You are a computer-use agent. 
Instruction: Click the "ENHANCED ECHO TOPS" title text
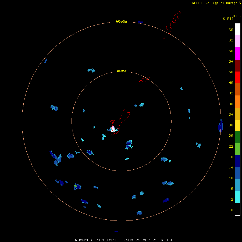coord(94,240)
